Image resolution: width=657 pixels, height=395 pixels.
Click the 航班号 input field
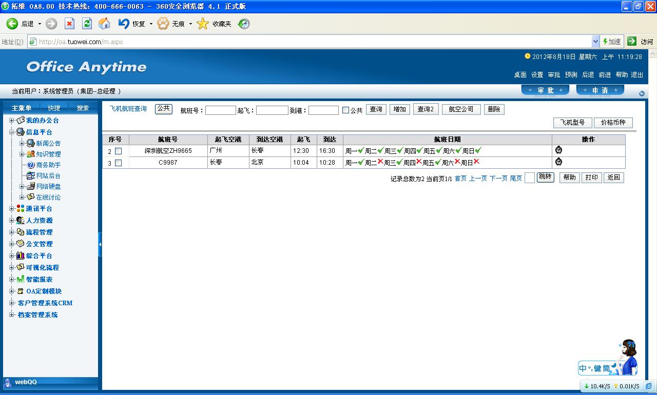pos(220,110)
